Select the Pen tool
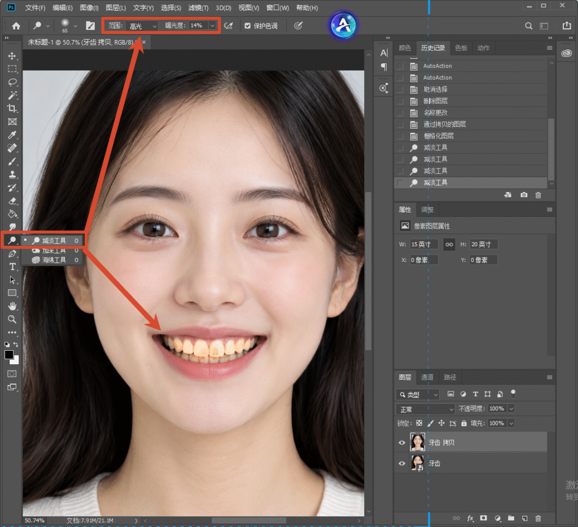Viewport: 578px width, 527px height. (x=12, y=254)
